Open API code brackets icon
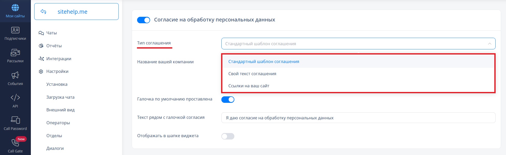Screen dimensions: 506x155 click(x=15, y=98)
